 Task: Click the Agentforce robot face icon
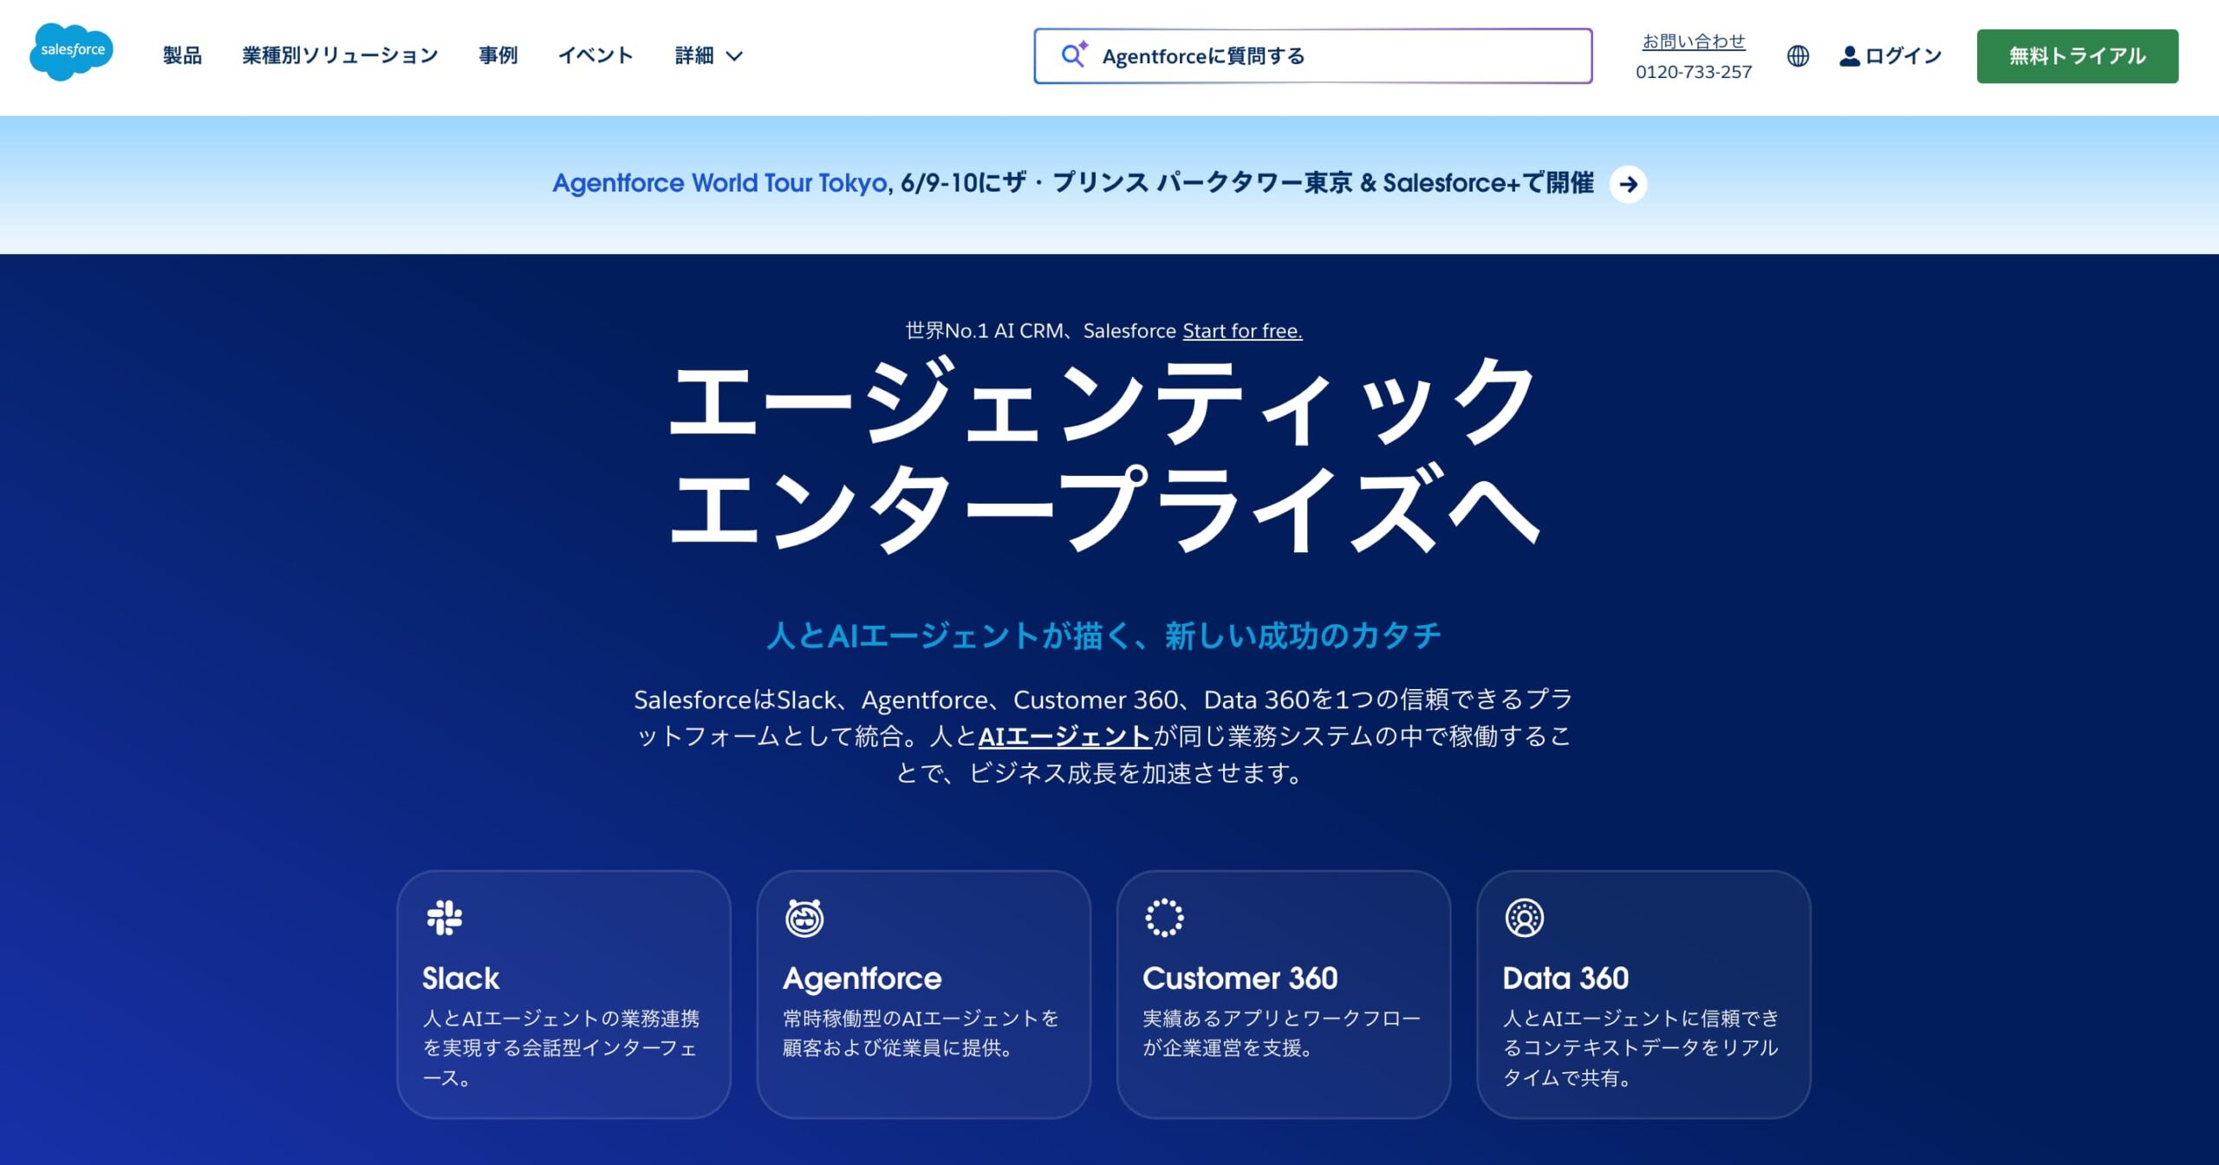click(804, 917)
